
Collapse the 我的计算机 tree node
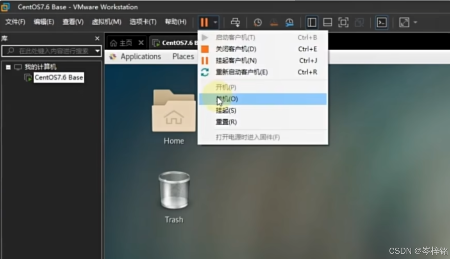point(8,67)
